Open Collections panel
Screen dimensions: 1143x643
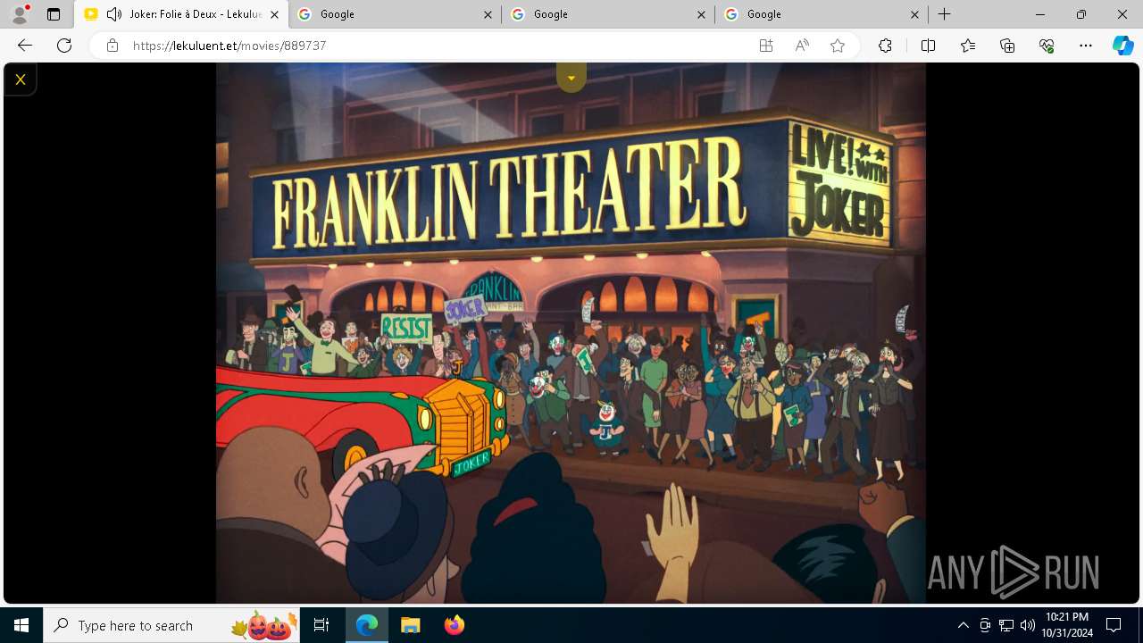1007,46
